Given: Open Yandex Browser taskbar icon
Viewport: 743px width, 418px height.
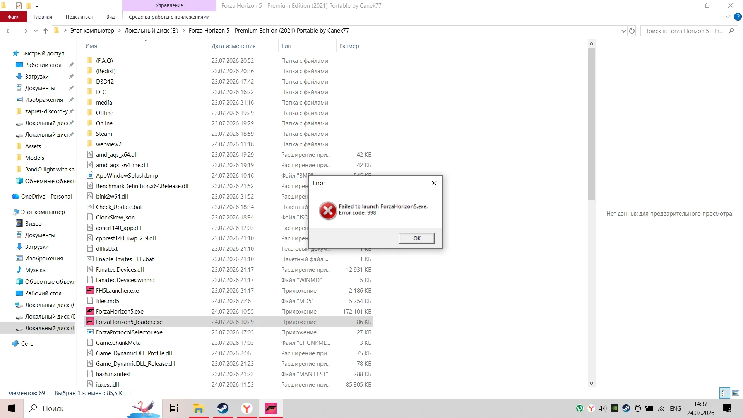Looking at the screenshot, I should click(247, 408).
